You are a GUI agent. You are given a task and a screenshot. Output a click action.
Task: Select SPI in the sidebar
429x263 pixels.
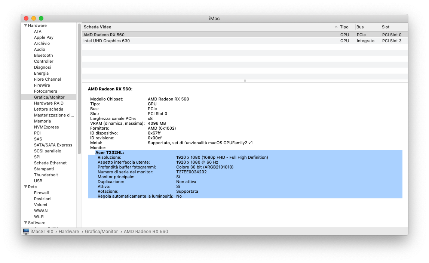pyautogui.click(x=37, y=157)
